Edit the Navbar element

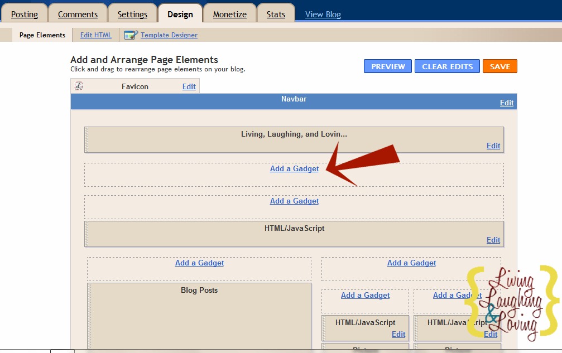coord(507,103)
